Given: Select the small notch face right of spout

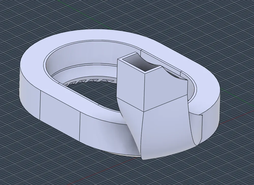Looking at the screenshot, I should pos(197,128).
